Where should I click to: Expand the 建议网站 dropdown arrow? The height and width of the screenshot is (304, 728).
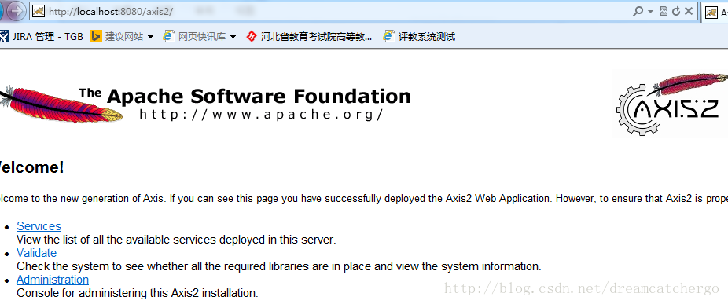point(150,37)
